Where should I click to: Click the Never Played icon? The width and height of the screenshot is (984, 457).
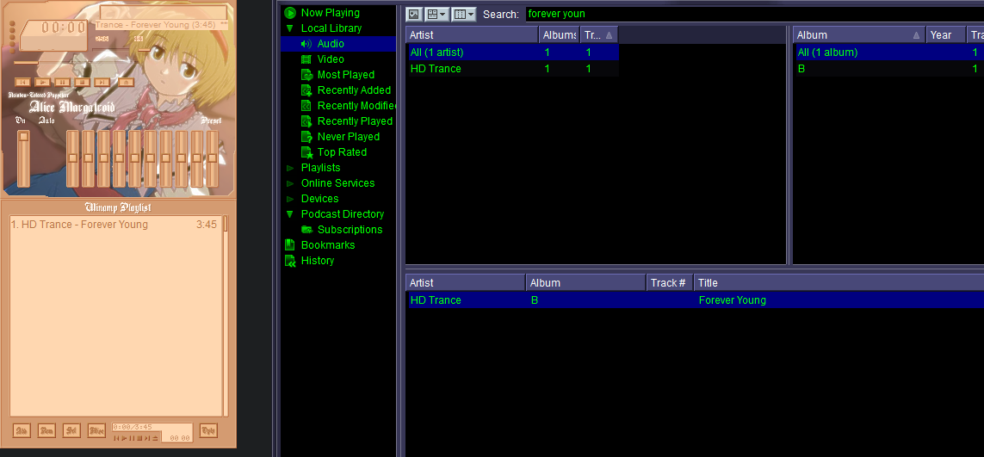tap(306, 137)
